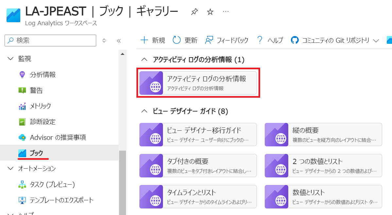Click the タスク (プレビュー) flow icon
Screen dimensions: 392x215
point(22,185)
